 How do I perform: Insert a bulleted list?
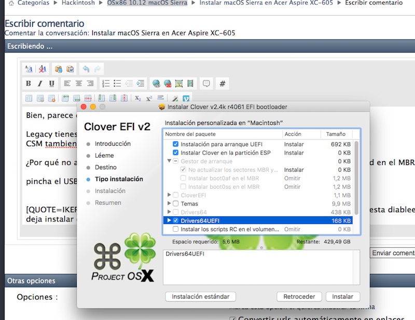click(x=117, y=84)
